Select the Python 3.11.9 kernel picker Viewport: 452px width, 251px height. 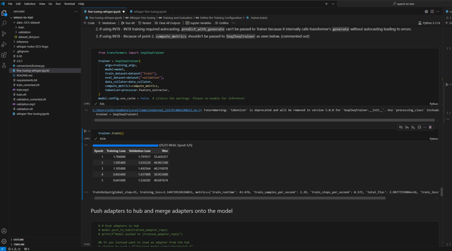click(x=430, y=23)
